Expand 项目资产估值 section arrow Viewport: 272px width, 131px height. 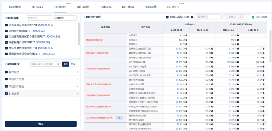pyautogui.click(x=78, y=86)
